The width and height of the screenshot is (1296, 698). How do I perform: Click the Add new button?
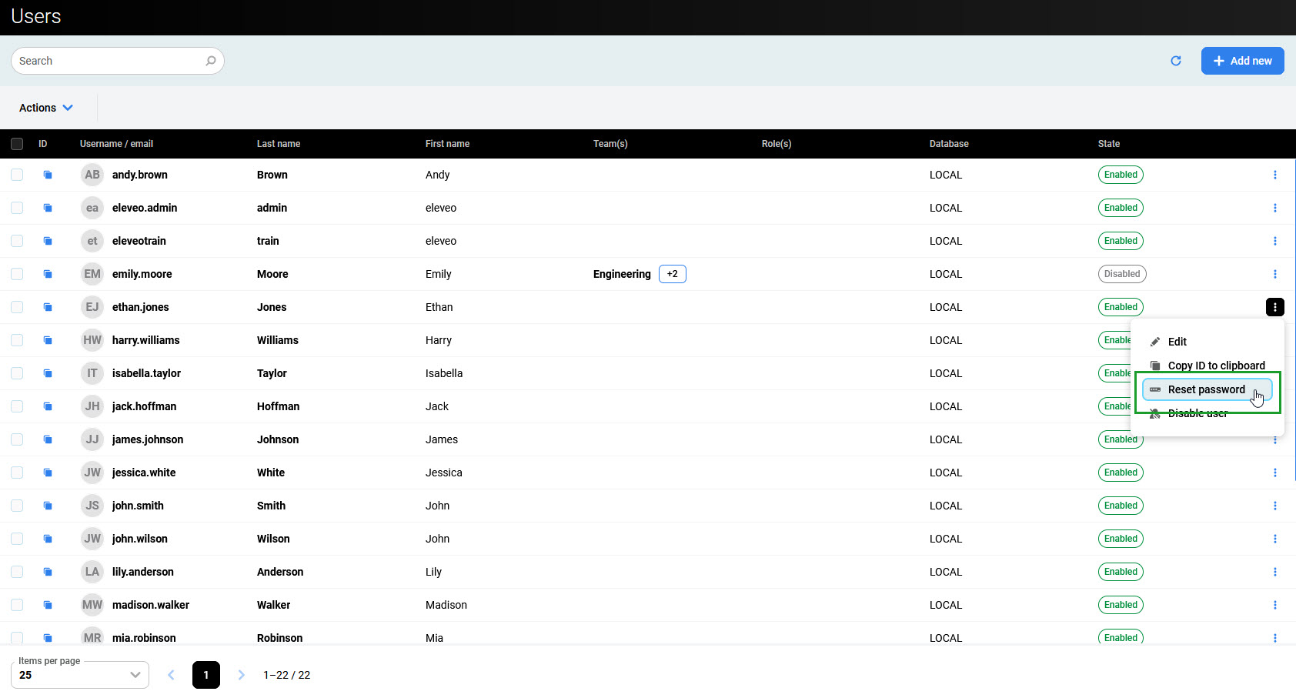coord(1242,61)
